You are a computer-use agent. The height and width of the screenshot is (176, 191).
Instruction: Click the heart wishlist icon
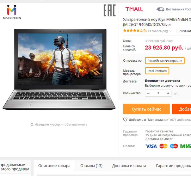point(125,120)
